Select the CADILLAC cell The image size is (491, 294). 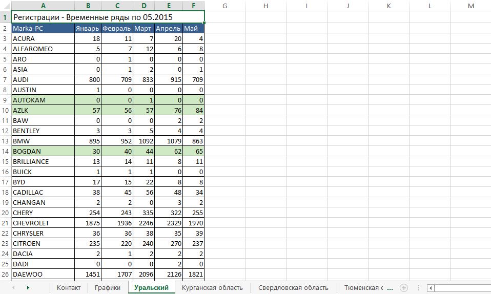(x=43, y=192)
